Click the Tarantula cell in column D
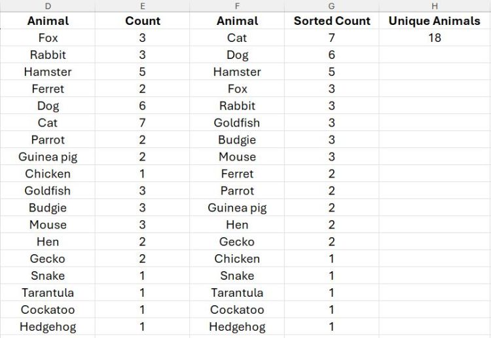This screenshot has width=491, height=338. pos(48,292)
